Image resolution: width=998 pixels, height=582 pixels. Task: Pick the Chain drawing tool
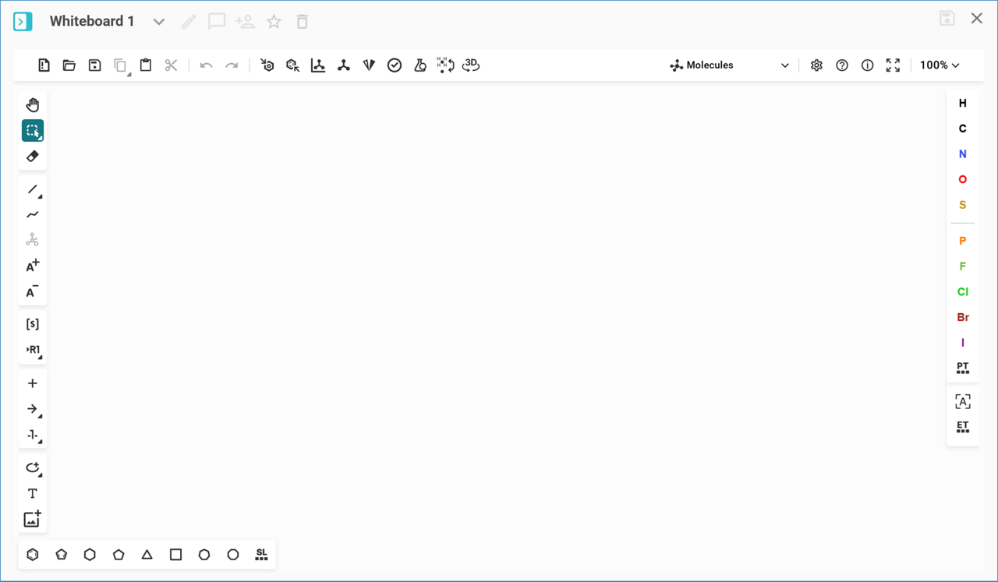(32, 214)
